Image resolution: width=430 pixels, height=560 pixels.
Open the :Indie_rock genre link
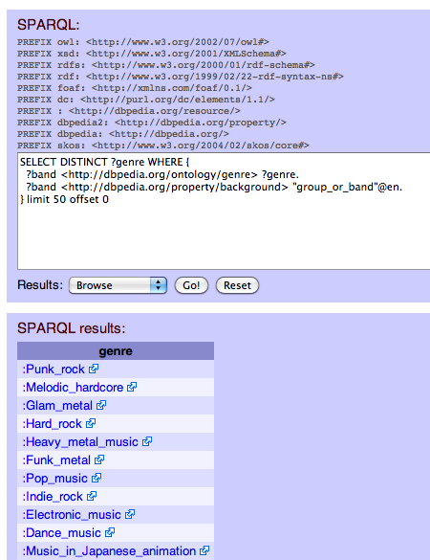click(x=53, y=497)
